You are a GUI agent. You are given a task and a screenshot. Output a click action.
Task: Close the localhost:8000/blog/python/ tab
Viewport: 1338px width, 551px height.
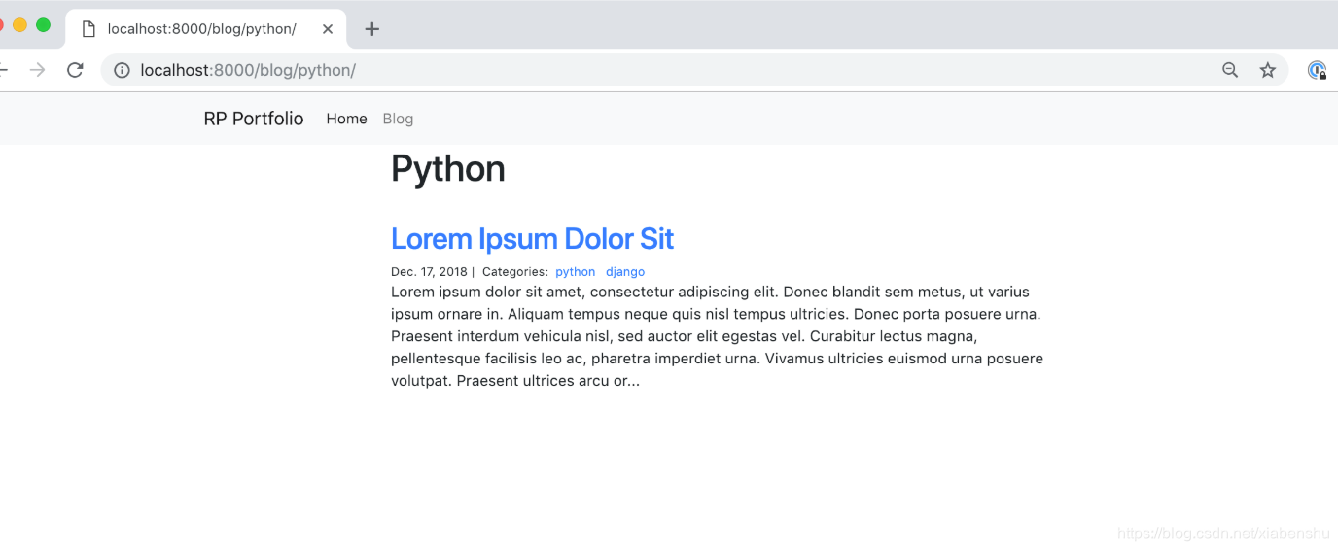pos(328,29)
